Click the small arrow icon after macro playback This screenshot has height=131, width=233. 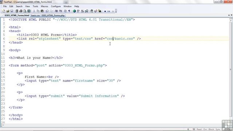[x=113, y=11]
